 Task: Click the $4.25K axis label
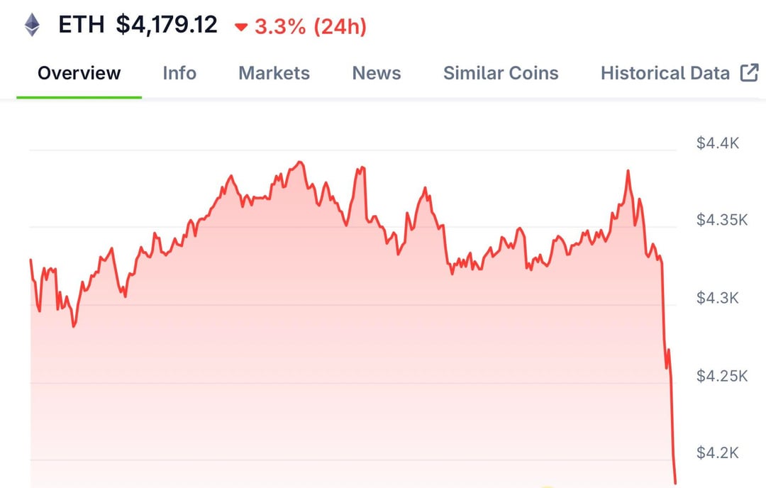click(722, 375)
